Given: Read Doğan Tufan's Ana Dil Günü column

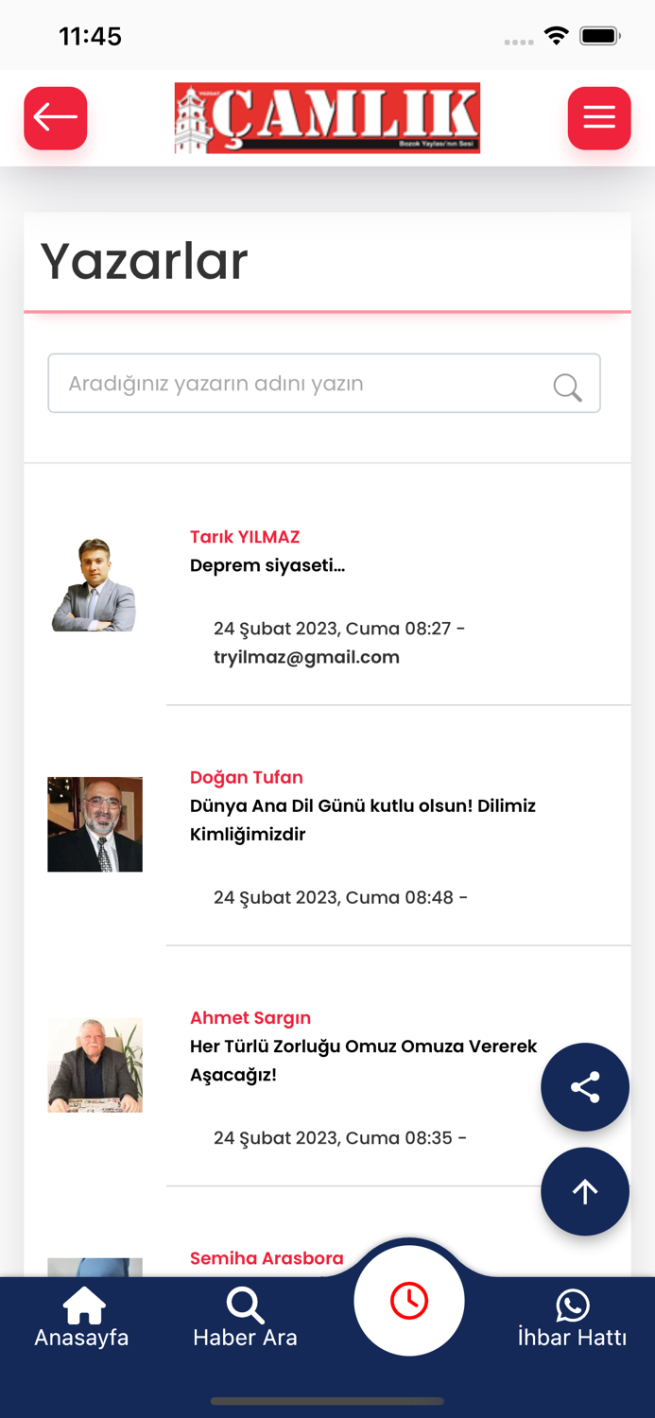Looking at the screenshot, I should coord(363,820).
